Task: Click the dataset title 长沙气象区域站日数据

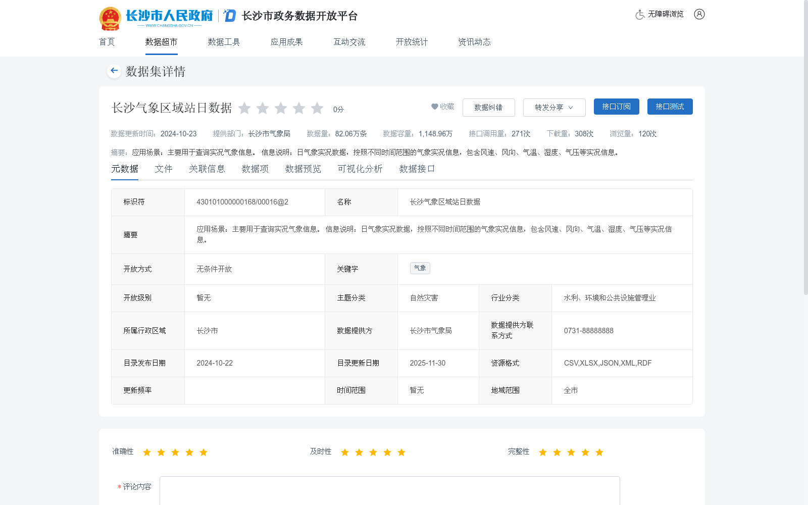Action: tap(172, 108)
